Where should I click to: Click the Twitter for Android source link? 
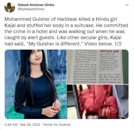click(x=57, y=124)
